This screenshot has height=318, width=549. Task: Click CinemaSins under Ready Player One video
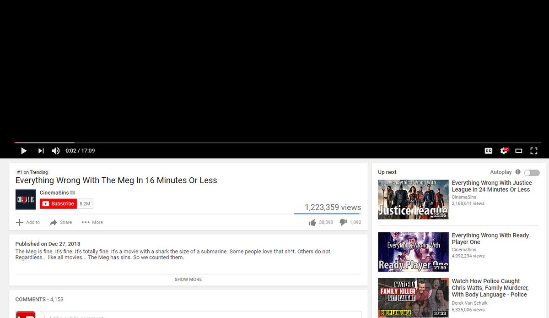tap(464, 250)
